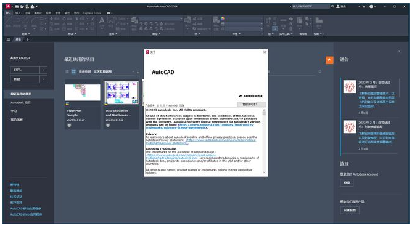Open the Data Extraction and Multileader thumbnail
The width and height of the screenshot is (412, 226).
click(x=121, y=92)
